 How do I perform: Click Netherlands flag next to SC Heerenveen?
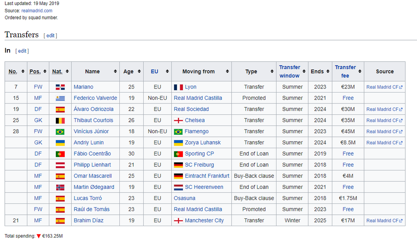click(178, 187)
